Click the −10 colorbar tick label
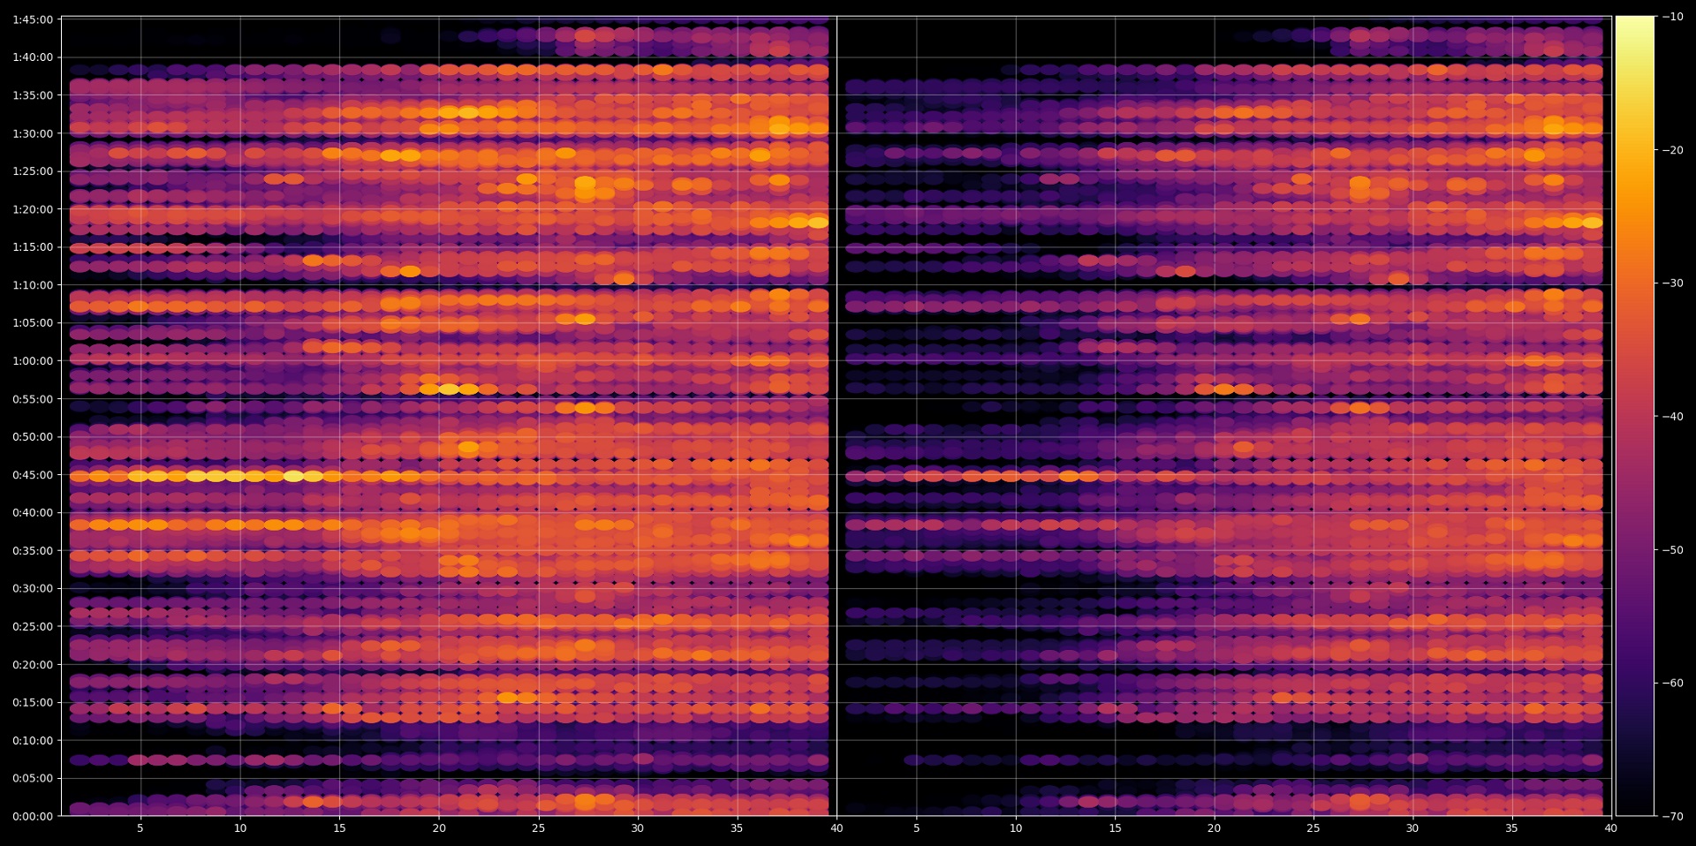The height and width of the screenshot is (846, 1696). click(1673, 17)
